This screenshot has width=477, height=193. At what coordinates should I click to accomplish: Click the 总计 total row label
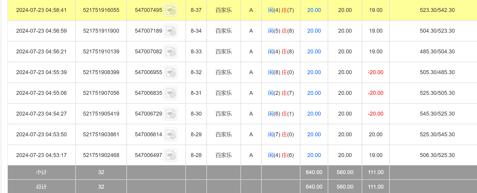tap(41, 187)
